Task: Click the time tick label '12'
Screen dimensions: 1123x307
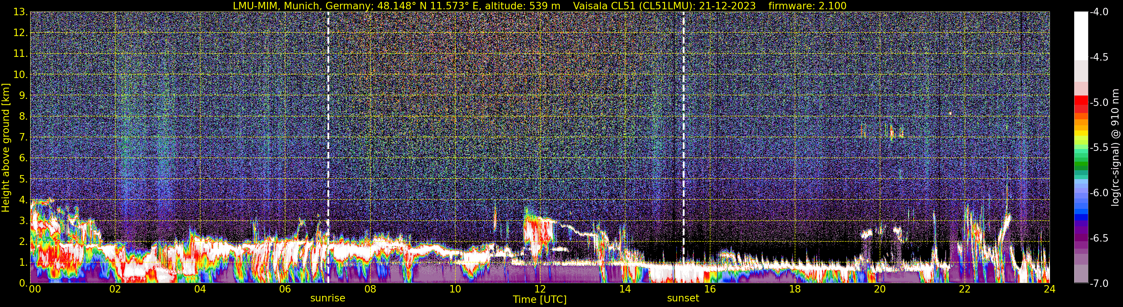Action: [540, 289]
